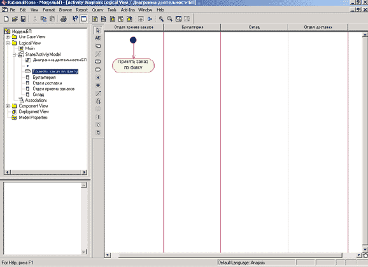368x267 pixels.
Task: Open the Query menu
Action: click(97, 10)
